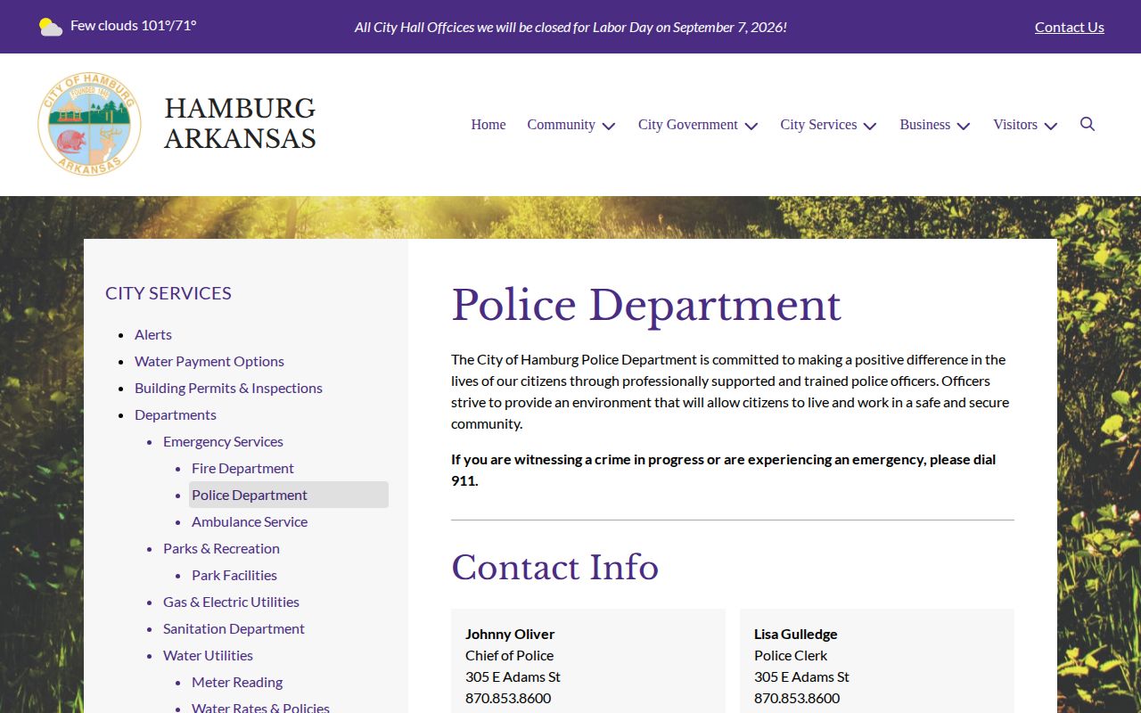This screenshot has height=713, width=1141.
Task: Open Alerts in the sidebar
Action: point(153,334)
